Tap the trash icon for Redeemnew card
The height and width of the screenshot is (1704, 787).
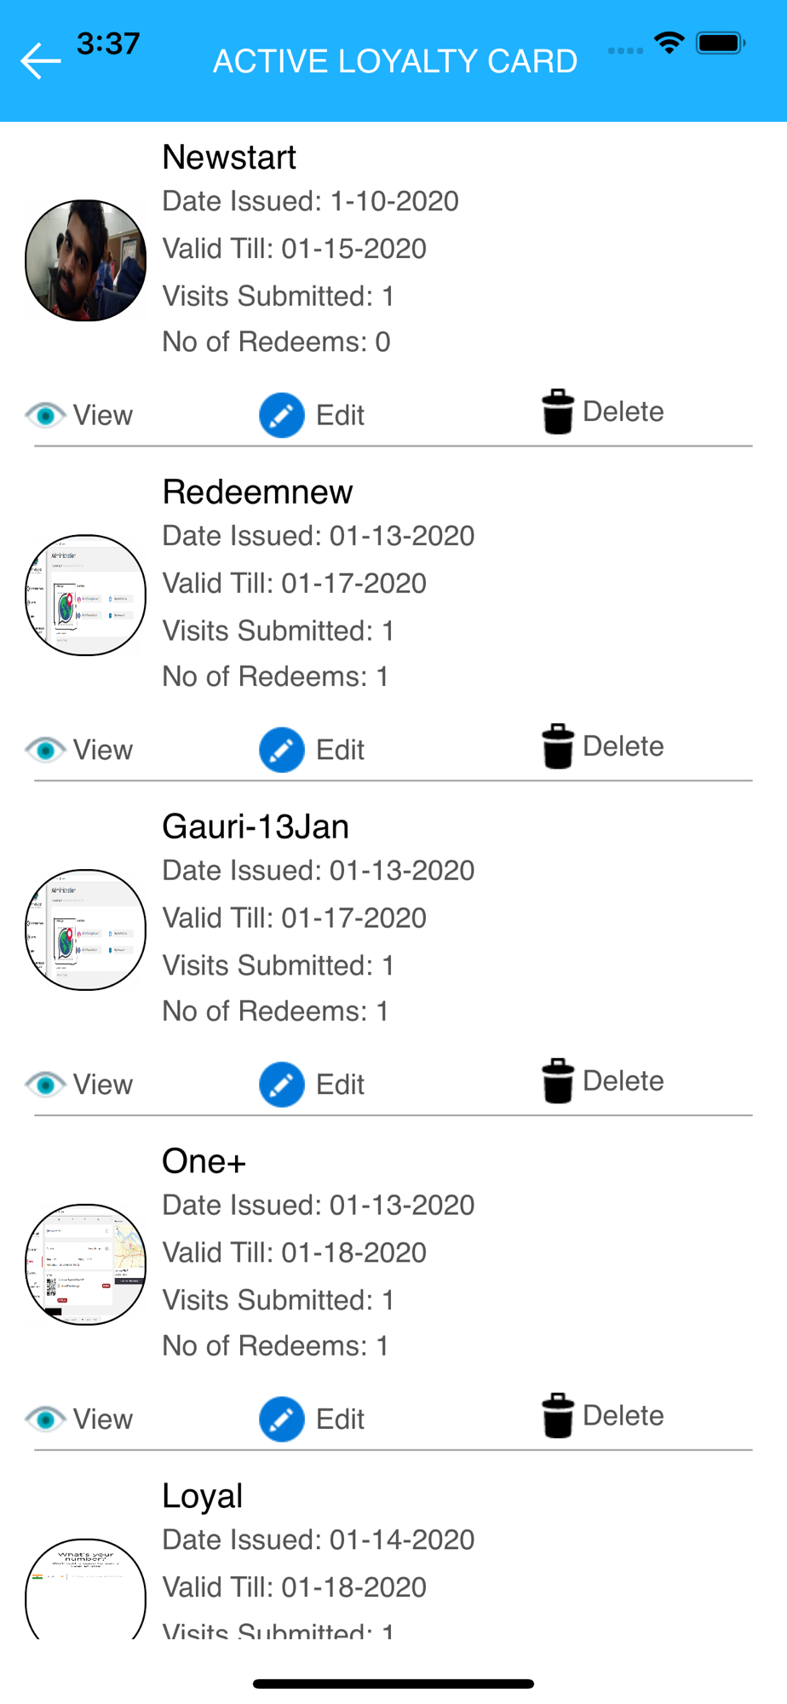click(x=558, y=746)
